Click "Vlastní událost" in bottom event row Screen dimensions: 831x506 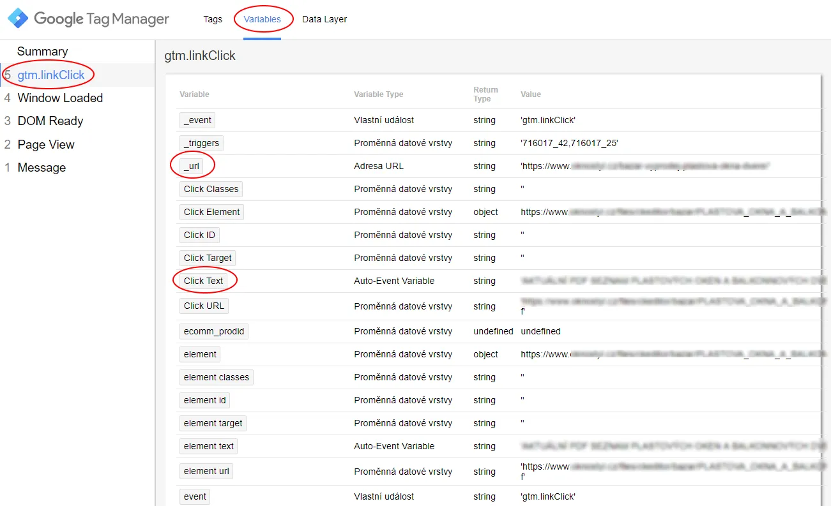pyautogui.click(x=384, y=496)
